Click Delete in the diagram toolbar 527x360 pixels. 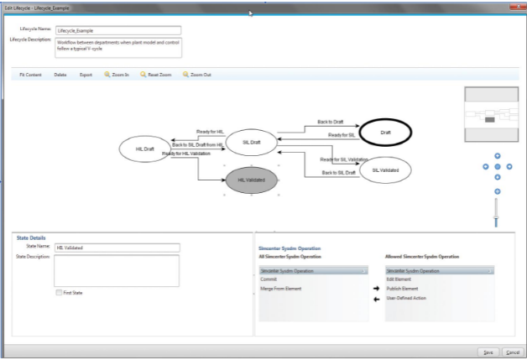tap(60, 75)
